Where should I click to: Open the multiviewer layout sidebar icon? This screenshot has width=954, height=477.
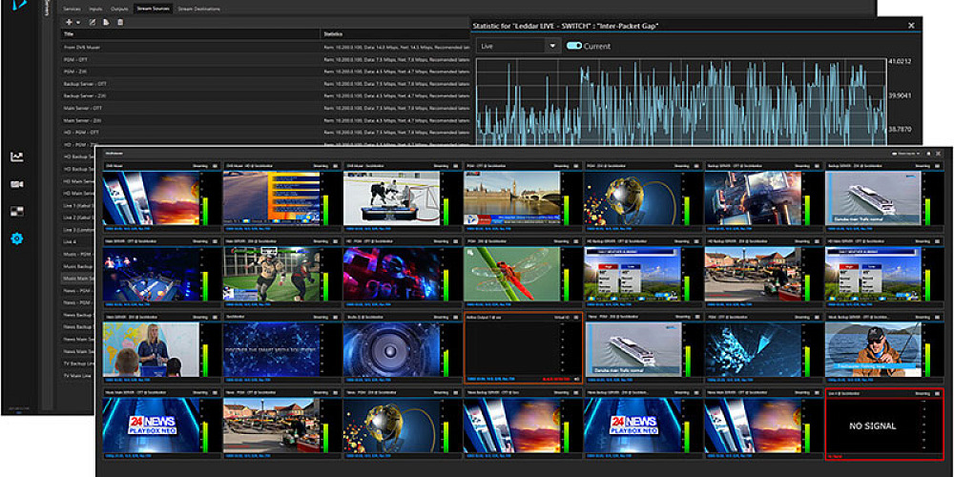pyautogui.click(x=17, y=211)
